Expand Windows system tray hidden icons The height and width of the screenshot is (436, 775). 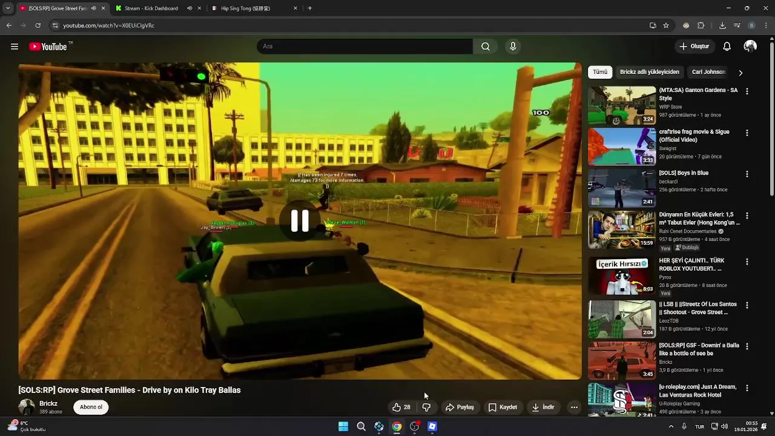[x=671, y=426]
